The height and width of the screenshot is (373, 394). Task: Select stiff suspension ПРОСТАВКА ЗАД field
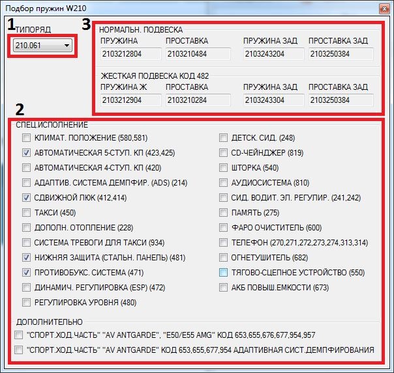point(341,100)
